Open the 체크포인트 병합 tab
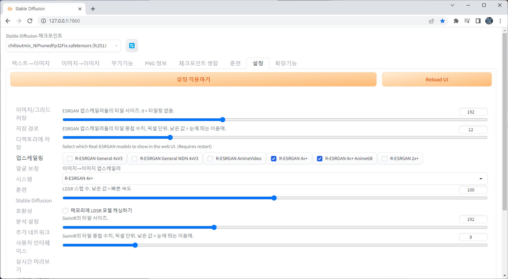 click(198, 63)
